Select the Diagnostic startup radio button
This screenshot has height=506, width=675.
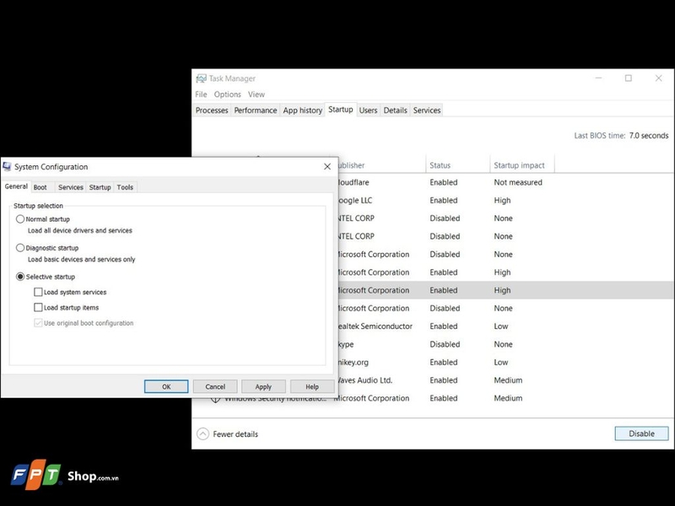pyautogui.click(x=20, y=248)
